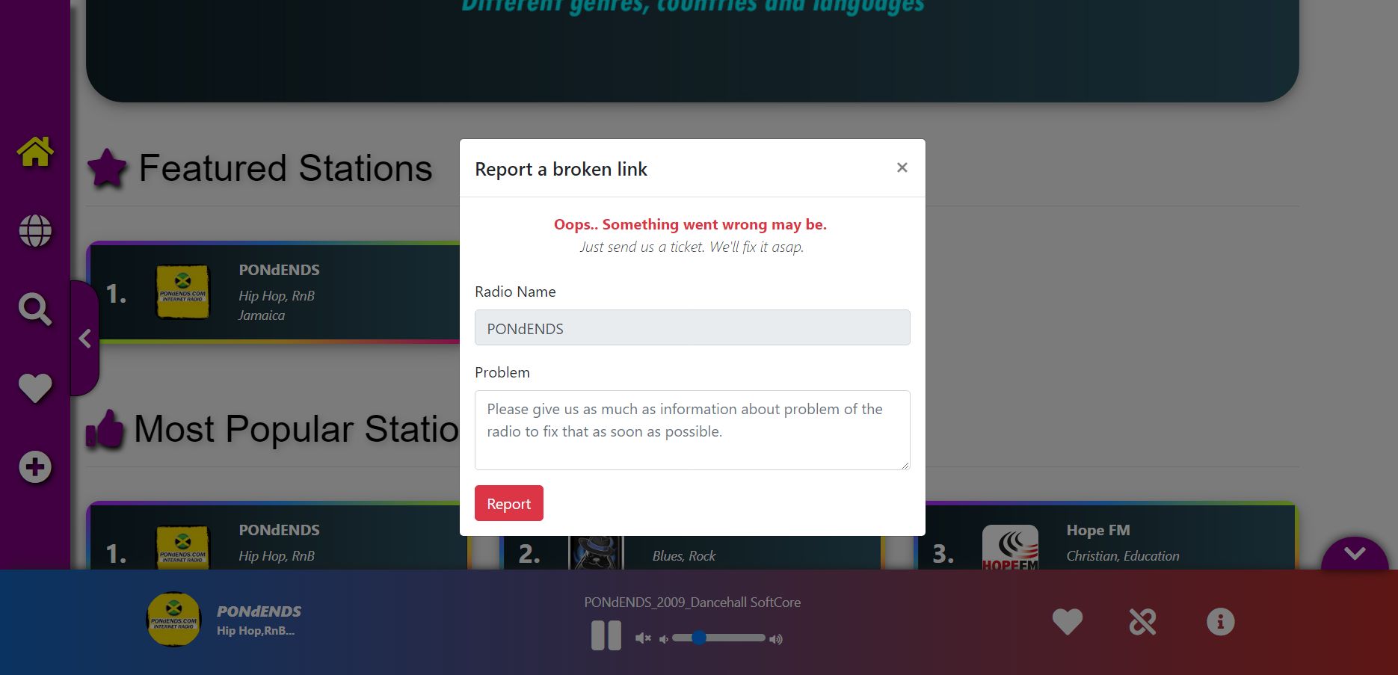The width and height of the screenshot is (1398, 675).
Task: Click the thumbs-up icon beside Most Popular
Action: (105, 428)
